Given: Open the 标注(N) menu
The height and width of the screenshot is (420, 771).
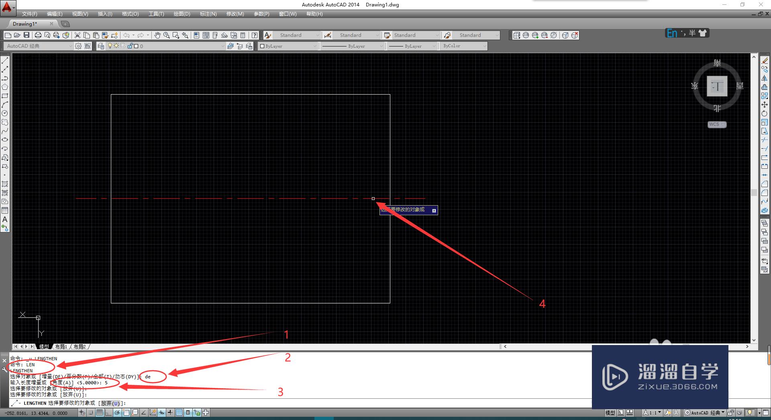Looking at the screenshot, I should 208,14.
